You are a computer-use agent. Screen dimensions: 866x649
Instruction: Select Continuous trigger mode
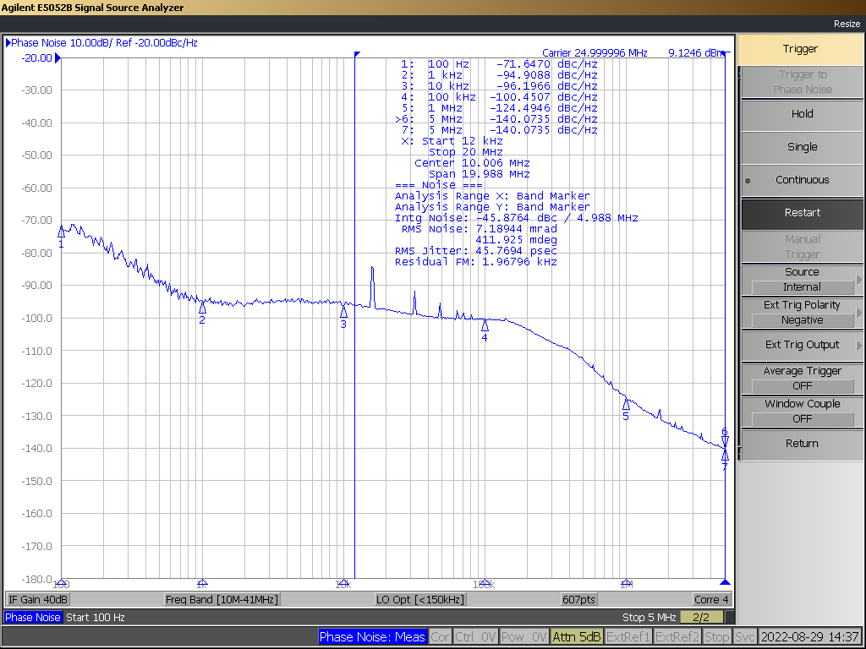(x=802, y=180)
